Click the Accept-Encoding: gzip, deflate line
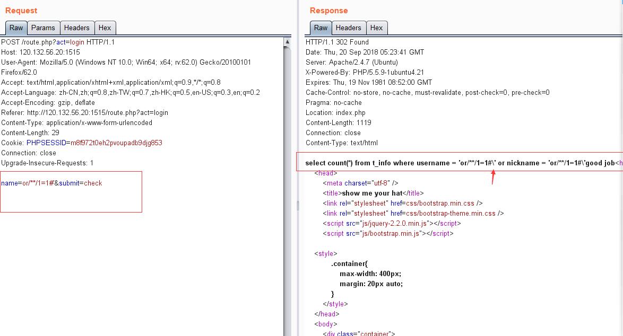 tap(48, 102)
